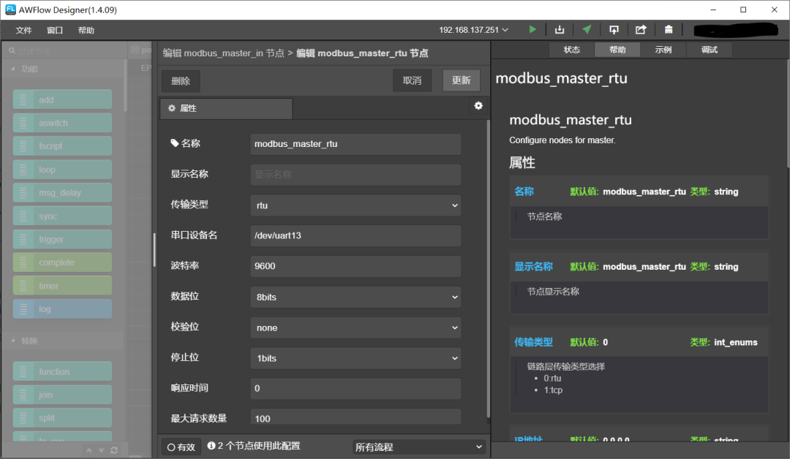The width and height of the screenshot is (790, 459).
Task: Click the green paper-plane upload icon
Action: (586, 29)
